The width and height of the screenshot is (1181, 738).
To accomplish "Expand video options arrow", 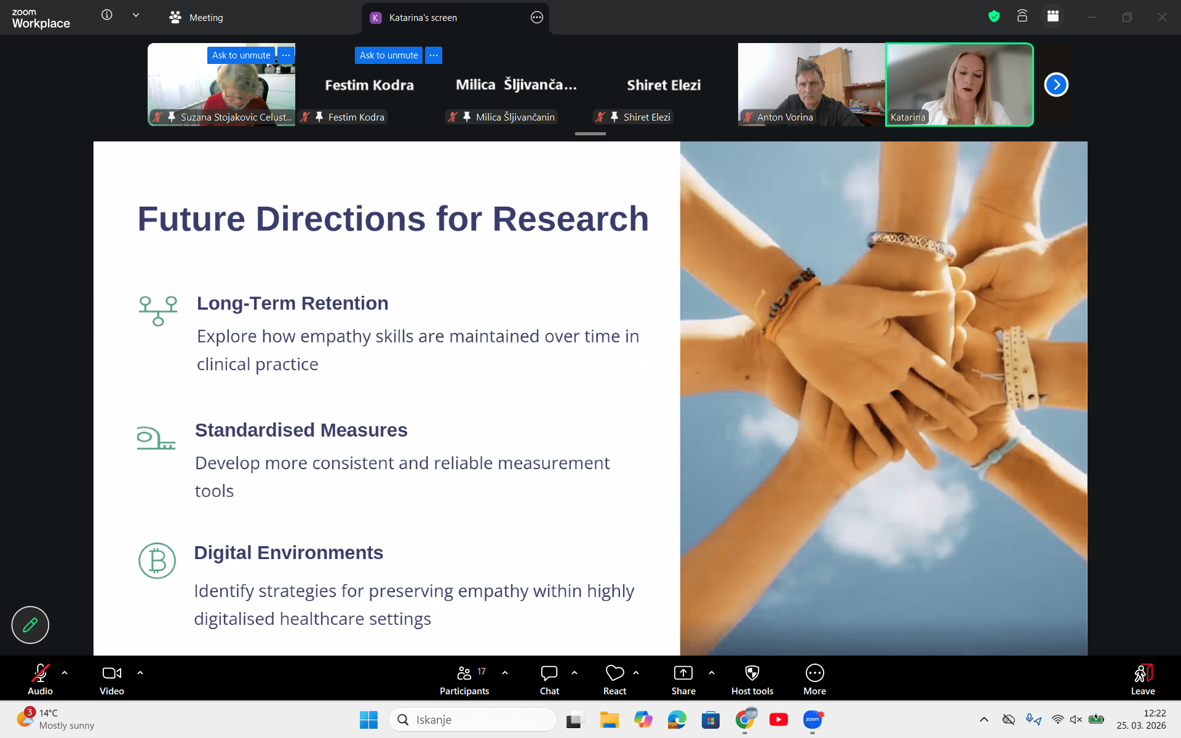I will (140, 673).
